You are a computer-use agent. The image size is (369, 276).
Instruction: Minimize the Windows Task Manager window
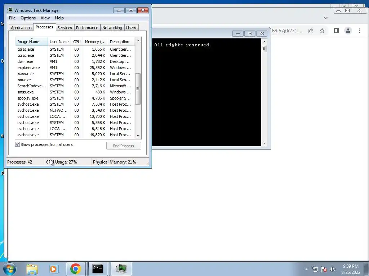pos(119,10)
